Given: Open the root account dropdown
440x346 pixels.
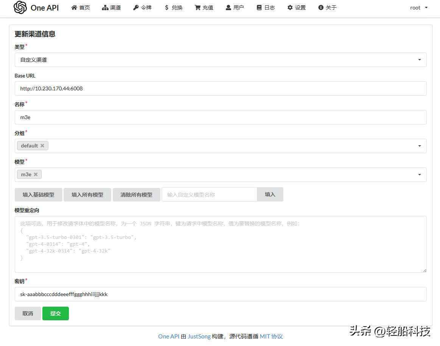Looking at the screenshot, I should pos(418,8).
